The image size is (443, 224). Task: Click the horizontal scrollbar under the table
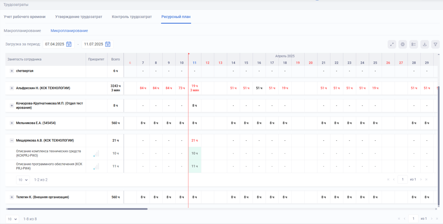pyautogui.click(x=77, y=209)
